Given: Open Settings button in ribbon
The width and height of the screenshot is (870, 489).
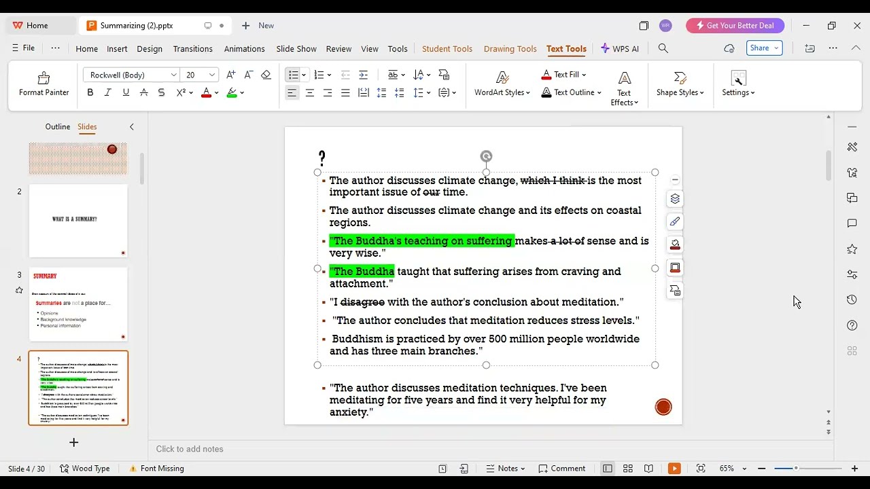Looking at the screenshot, I should tap(738, 84).
